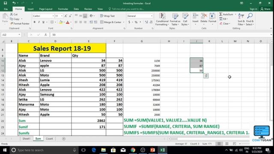Click the AutoSum button

pyautogui.click(x=226, y=14)
